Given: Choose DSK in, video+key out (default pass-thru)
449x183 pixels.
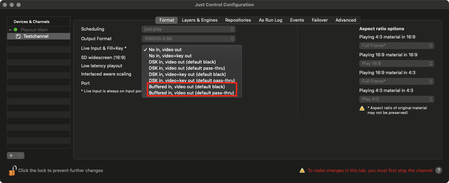Looking at the screenshot, I should click(192, 80).
